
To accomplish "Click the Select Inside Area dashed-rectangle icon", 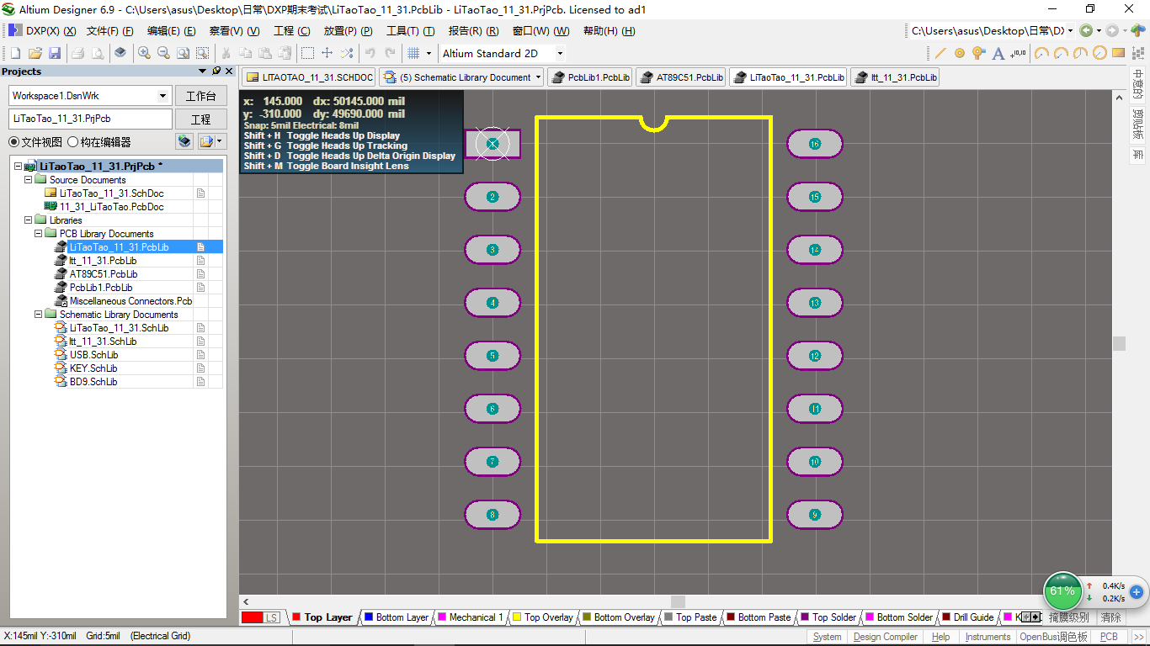I will (x=307, y=53).
